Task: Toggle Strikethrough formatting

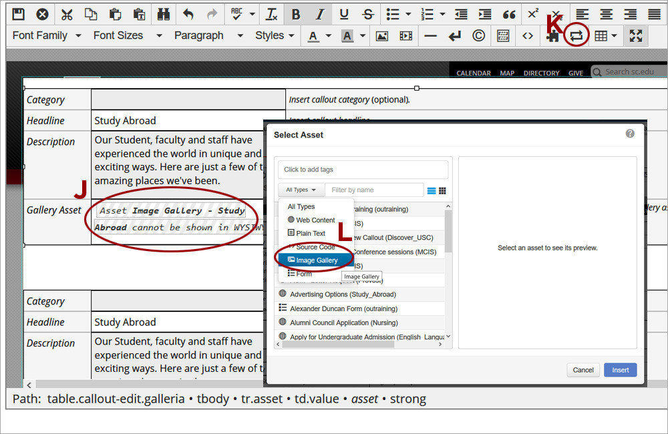Action: (x=368, y=15)
